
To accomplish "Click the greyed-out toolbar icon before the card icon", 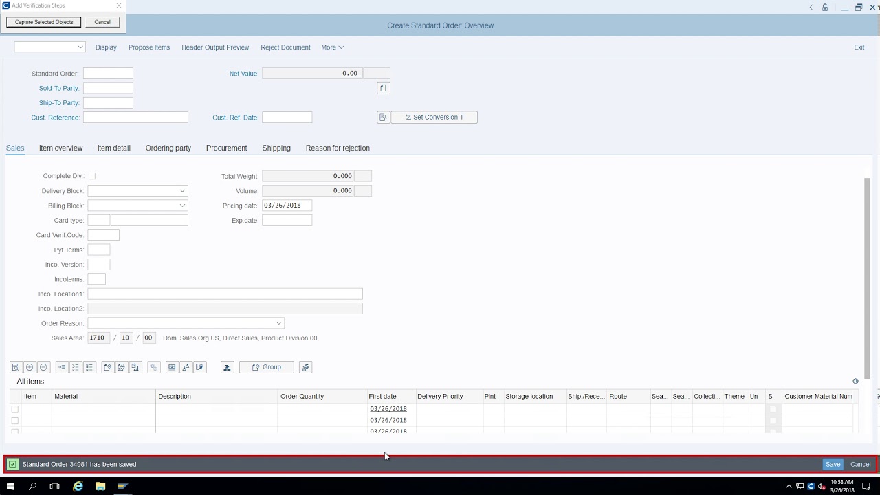I will tap(153, 367).
